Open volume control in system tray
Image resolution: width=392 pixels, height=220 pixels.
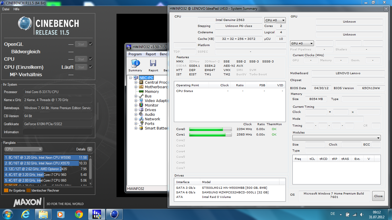(x=361, y=214)
